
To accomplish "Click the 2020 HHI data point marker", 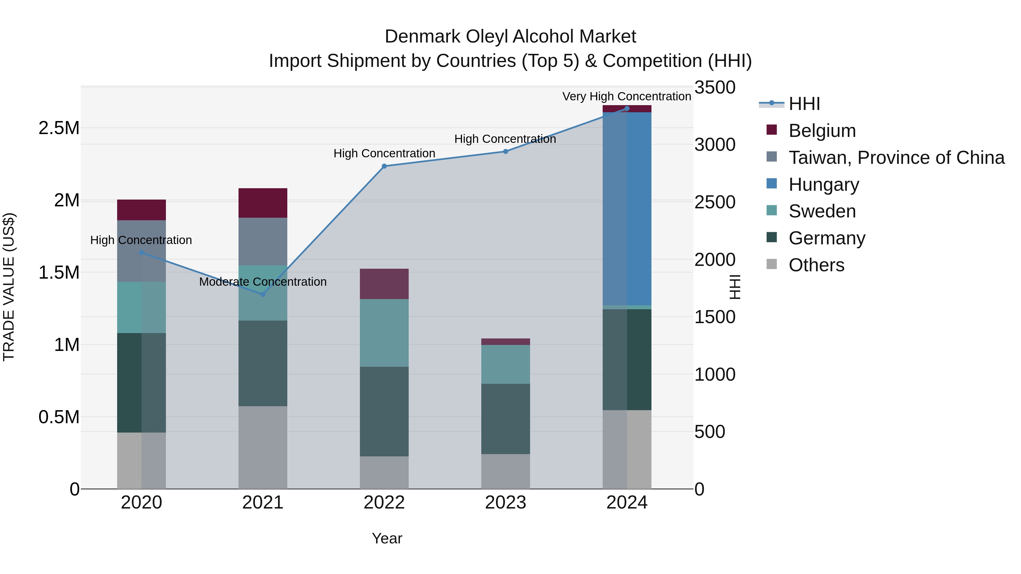I will (x=142, y=252).
